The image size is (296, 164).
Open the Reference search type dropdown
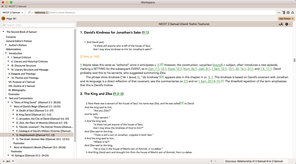(x=41, y=12)
